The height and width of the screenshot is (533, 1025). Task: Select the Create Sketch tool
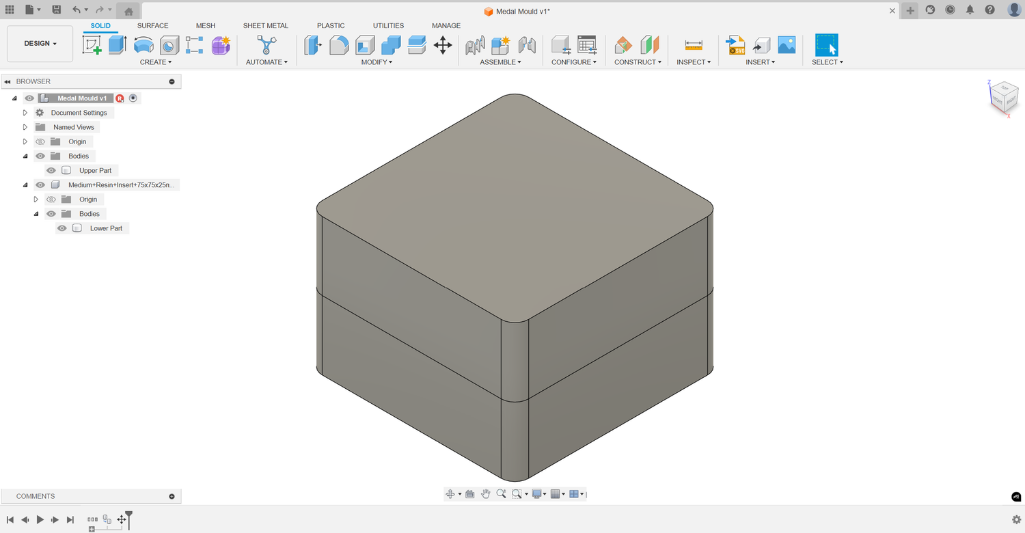click(92, 45)
